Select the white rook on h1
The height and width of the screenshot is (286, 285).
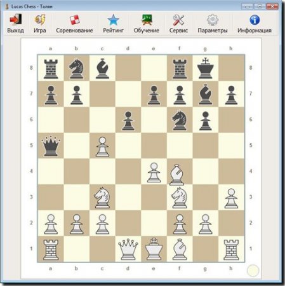point(231,250)
